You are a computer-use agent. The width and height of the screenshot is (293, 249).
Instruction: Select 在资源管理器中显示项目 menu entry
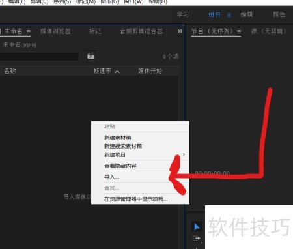pos(140,199)
